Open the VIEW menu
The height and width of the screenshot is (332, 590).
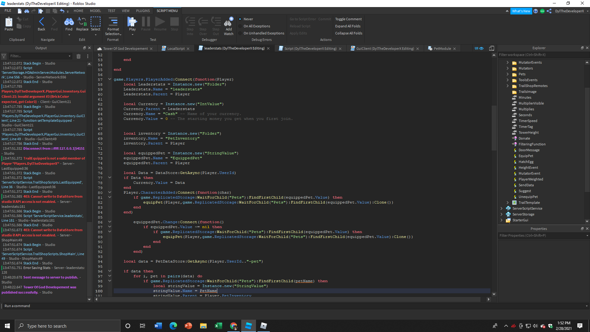point(126,10)
